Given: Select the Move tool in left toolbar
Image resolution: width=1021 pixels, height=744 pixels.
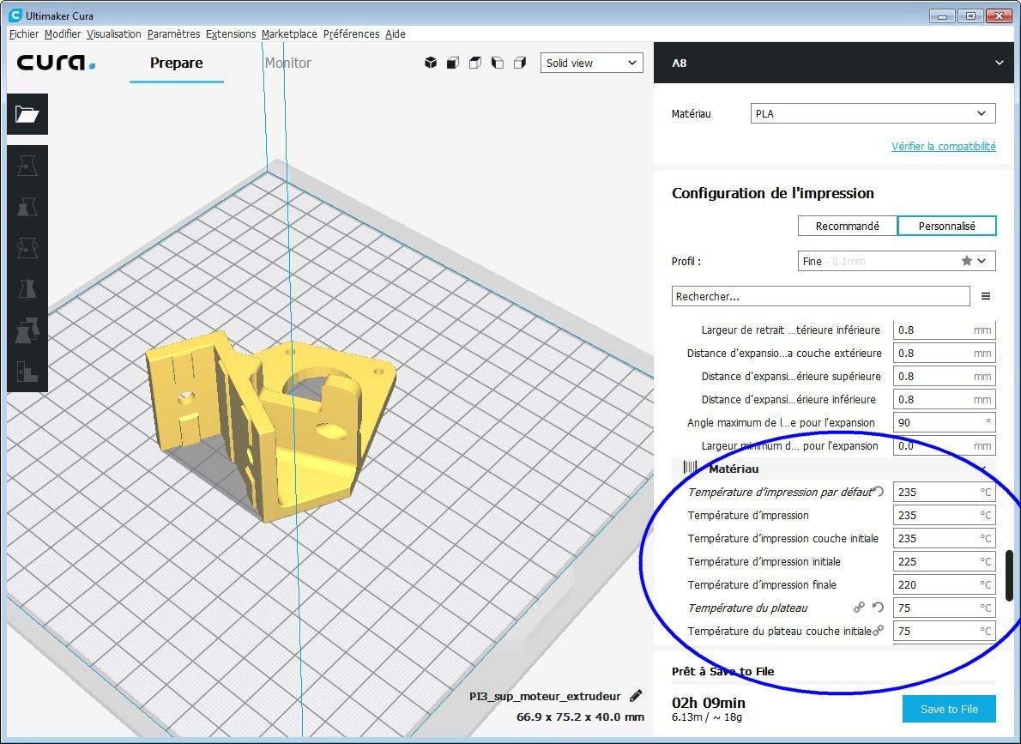Looking at the screenshot, I should point(27,166).
